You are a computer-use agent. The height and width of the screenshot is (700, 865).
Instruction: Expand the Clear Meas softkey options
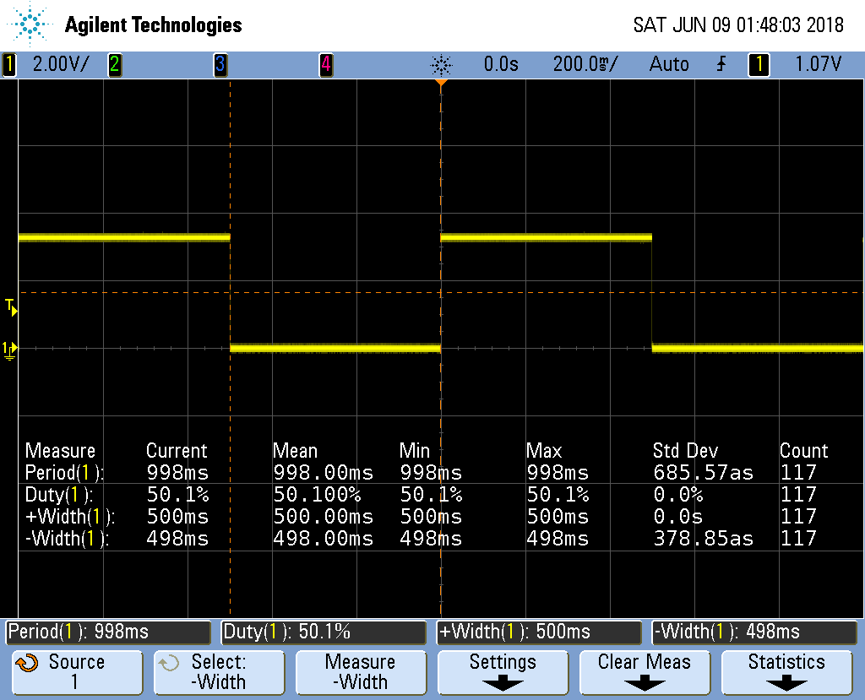[x=645, y=672]
